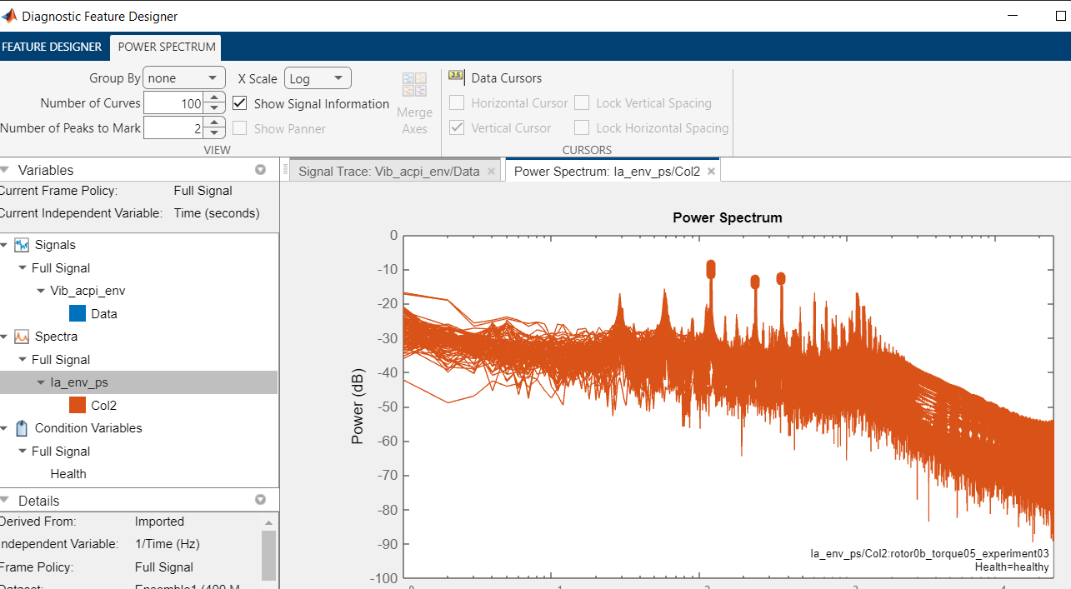Click the Health=healthy signal info text

click(1012, 567)
